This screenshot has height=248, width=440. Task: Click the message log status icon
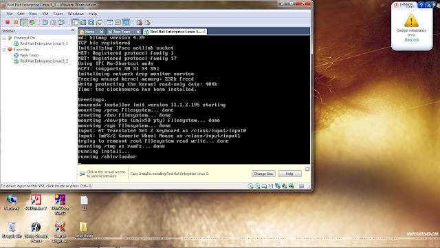coord(301,186)
